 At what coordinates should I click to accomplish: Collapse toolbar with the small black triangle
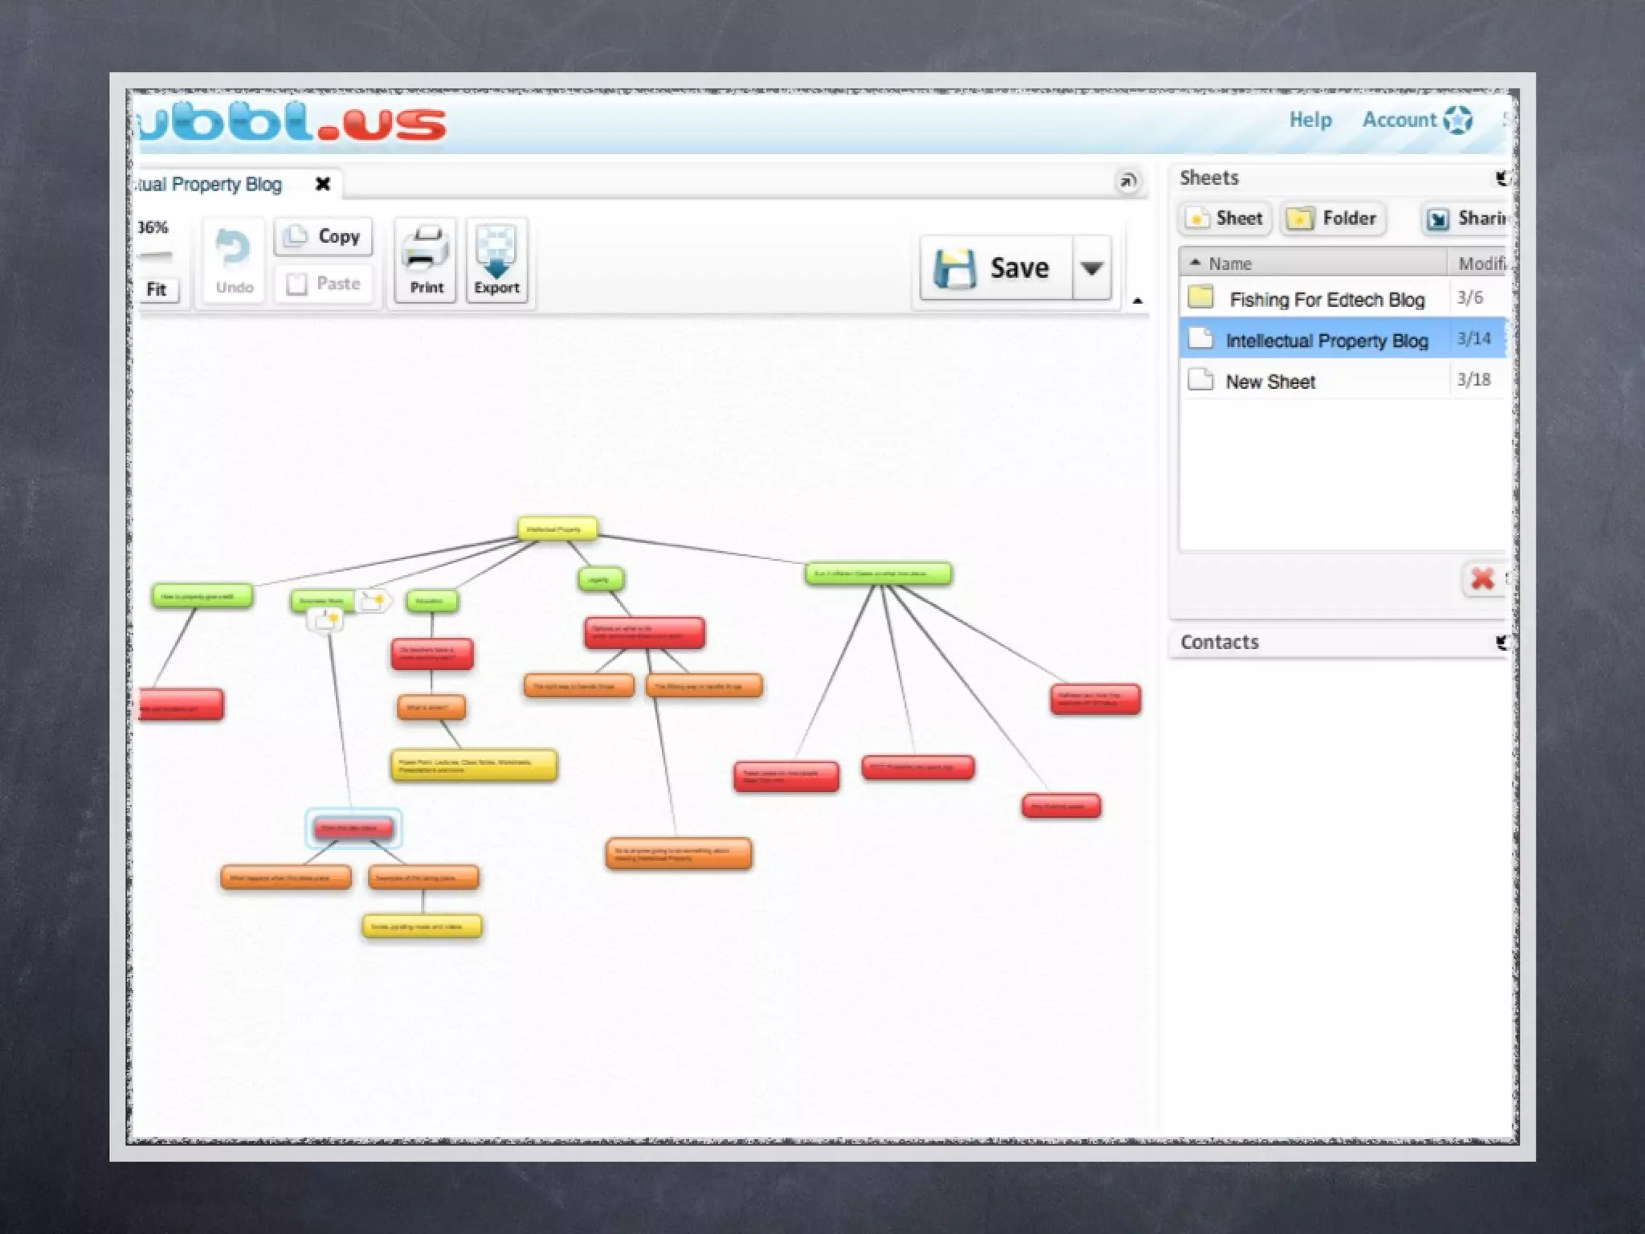[x=1137, y=301]
